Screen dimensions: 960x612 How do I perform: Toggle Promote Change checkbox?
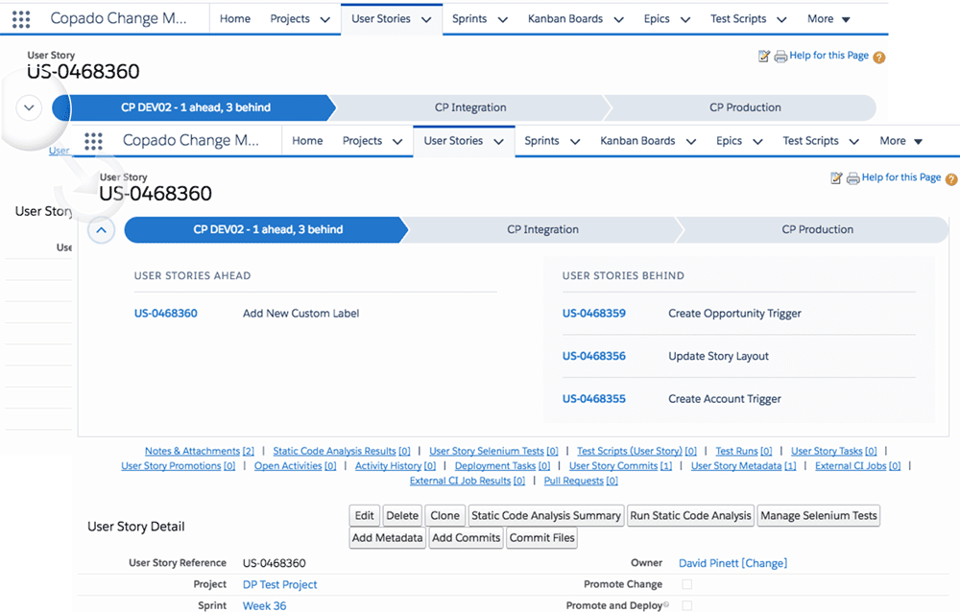pyautogui.click(x=687, y=584)
